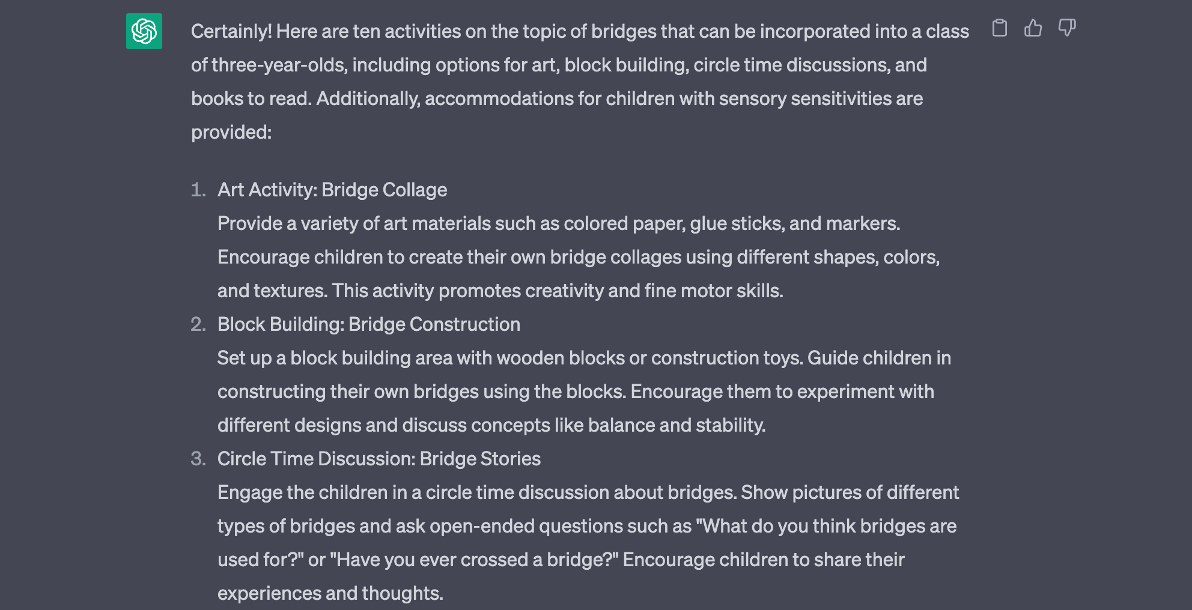This screenshot has width=1192, height=610.
Task: Click the phrase balance and stability
Action: pos(682,425)
